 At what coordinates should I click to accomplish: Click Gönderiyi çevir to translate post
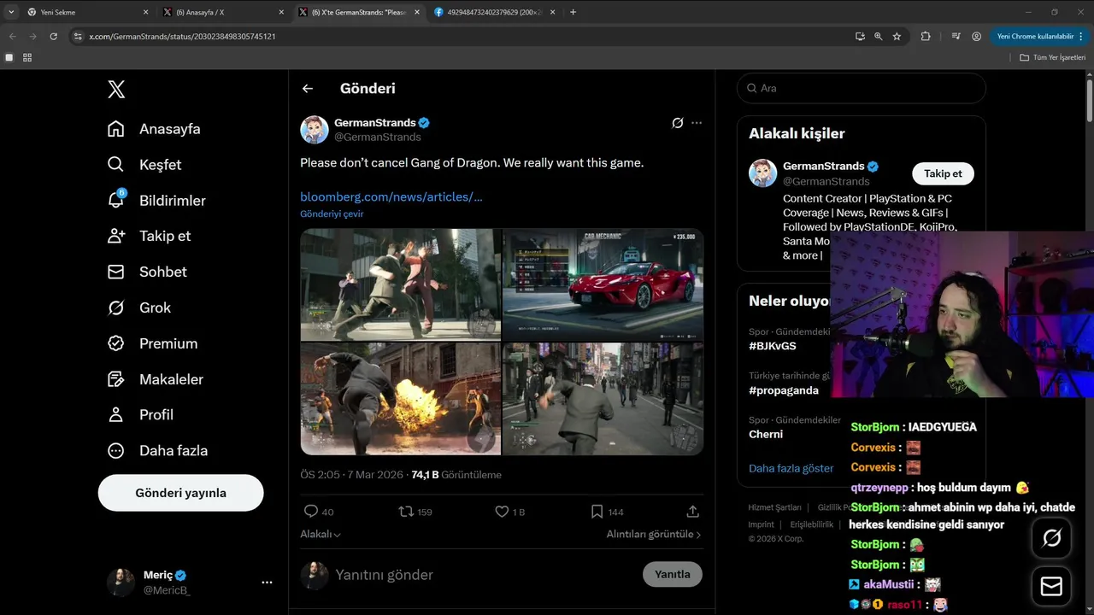pos(332,214)
